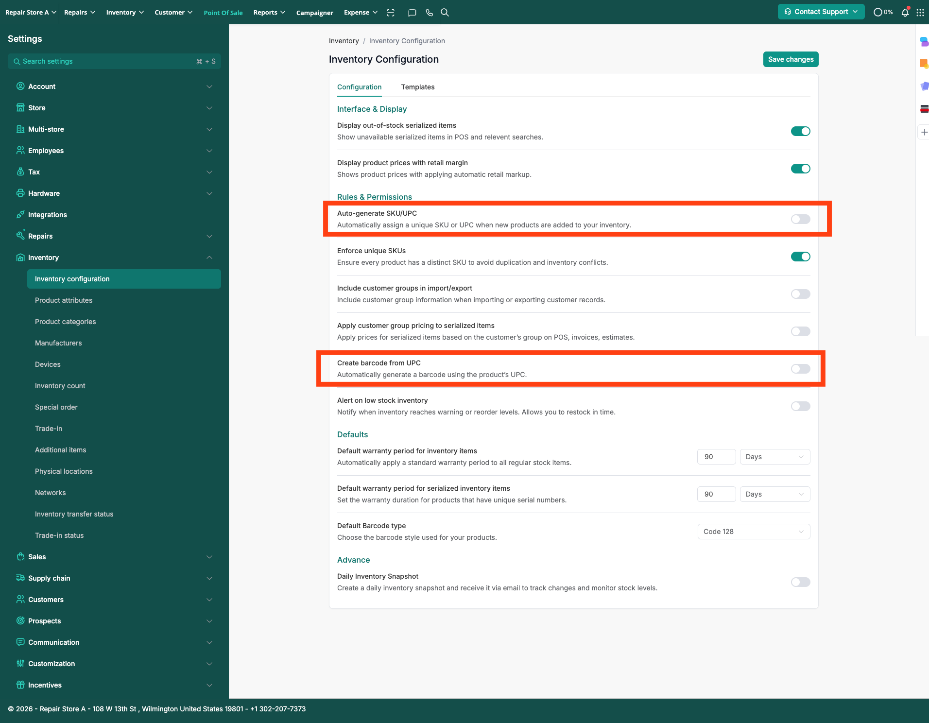Collapse the Inventory sidebar section
This screenshot has height=723, width=929.
coord(209,258)
